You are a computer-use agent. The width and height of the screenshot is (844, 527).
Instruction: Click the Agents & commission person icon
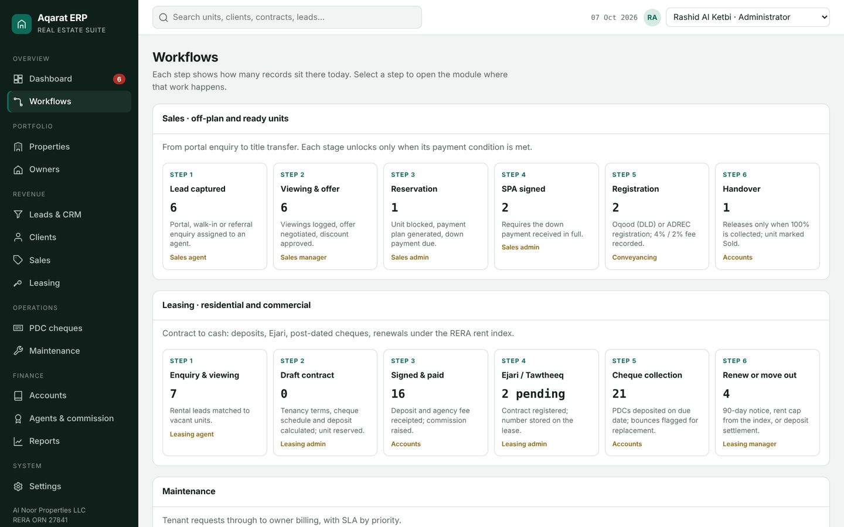(18, 419)
